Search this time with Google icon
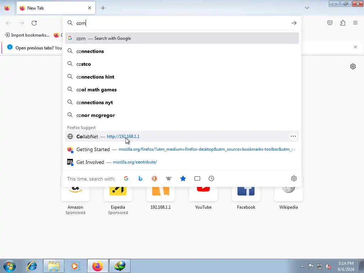Viewport: 364px width, 273px height. pyautogui.click(x=126, y=178)
